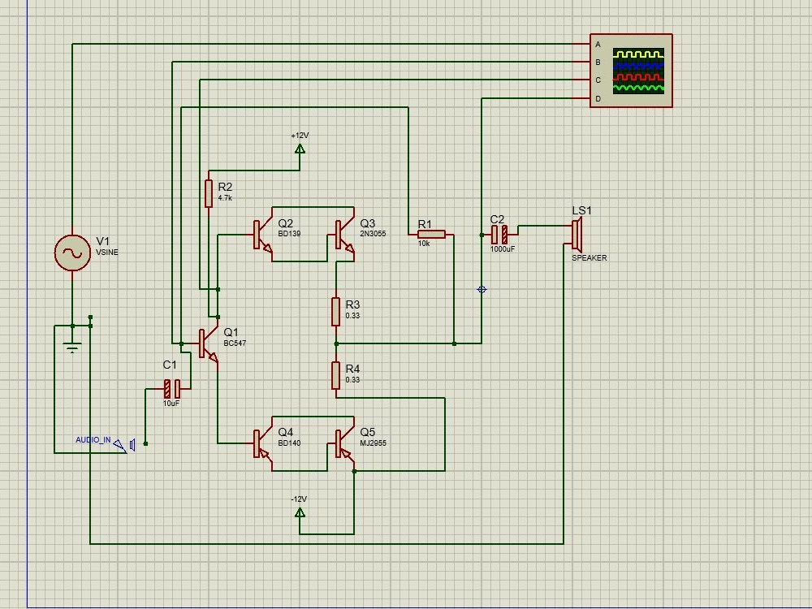Screen dimensions: 812x609
Task: Click the 10k value label under R1
Action: [424, 244]
